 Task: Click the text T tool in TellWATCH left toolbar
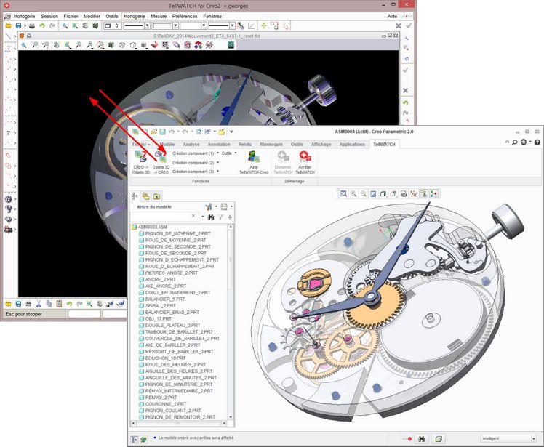click(x=8, y=133)
